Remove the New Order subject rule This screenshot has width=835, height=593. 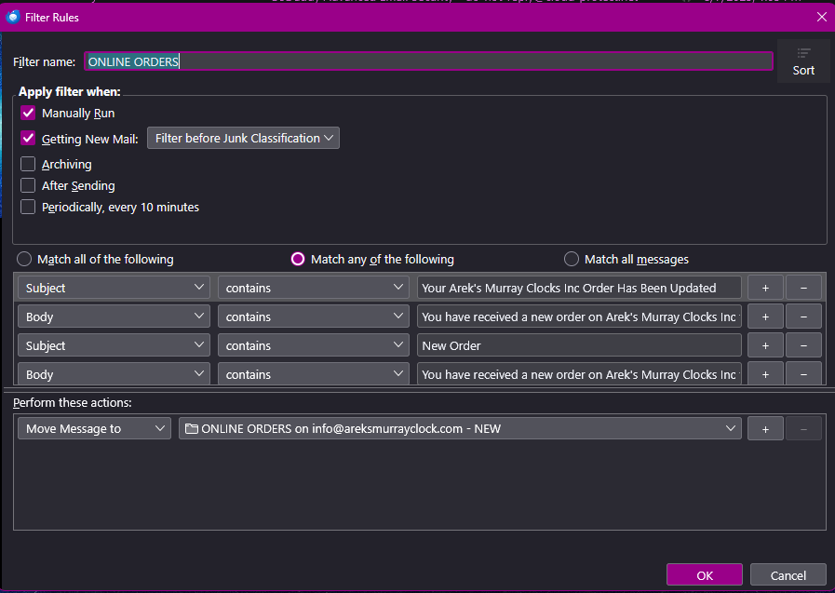pos(803,345)
